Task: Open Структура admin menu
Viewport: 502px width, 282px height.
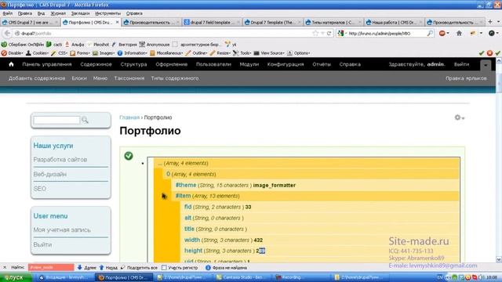Action: point(133,64)
